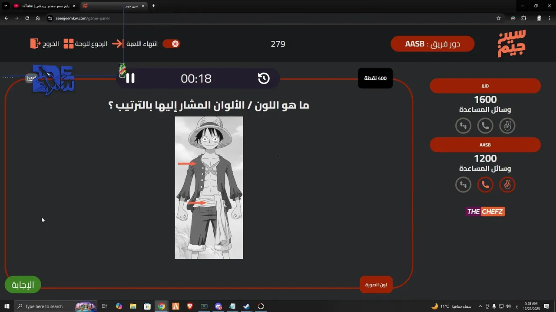
Task: Reveal the answer with الإجابة button
Action: [x=23, y=285]
